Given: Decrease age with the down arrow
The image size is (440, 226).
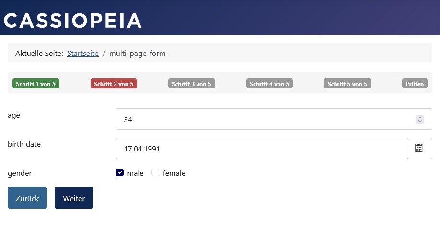Looking at the screenshot, I should pyautogui.click(x=420, y=122).
